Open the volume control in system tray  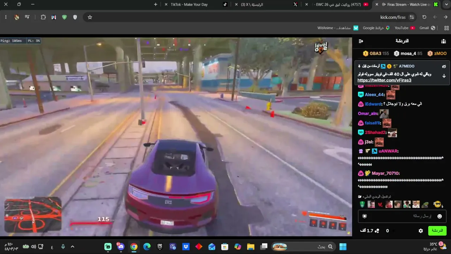33,247
